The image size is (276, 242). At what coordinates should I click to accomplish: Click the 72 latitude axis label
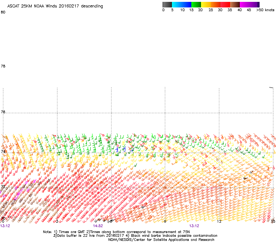point(3,187)
